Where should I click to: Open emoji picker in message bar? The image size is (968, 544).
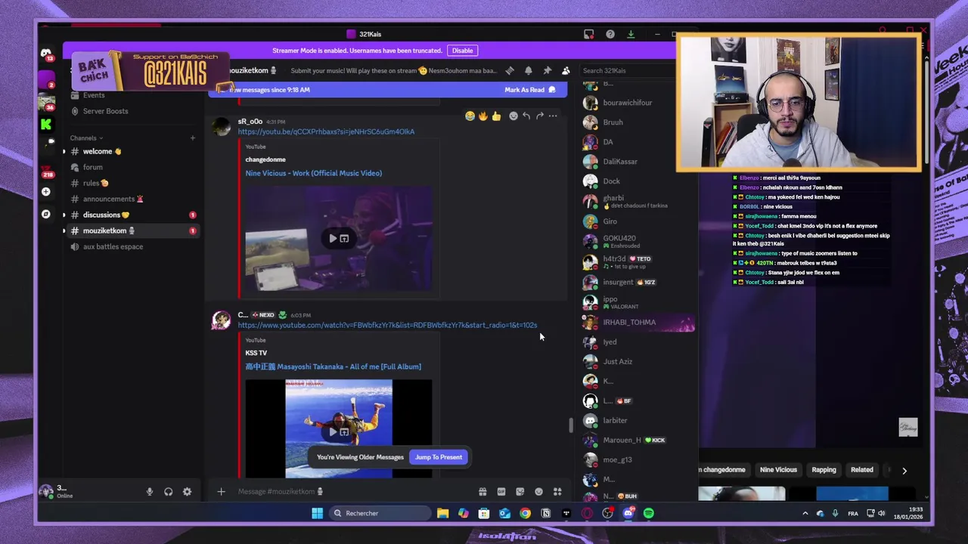(x=538, y=492)
